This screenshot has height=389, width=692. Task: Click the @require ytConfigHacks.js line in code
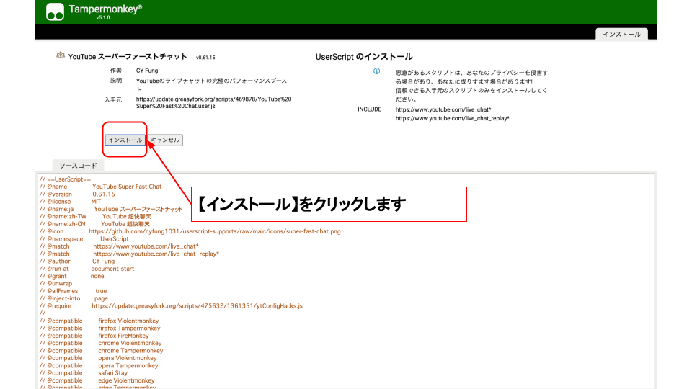tap(197, 305)
